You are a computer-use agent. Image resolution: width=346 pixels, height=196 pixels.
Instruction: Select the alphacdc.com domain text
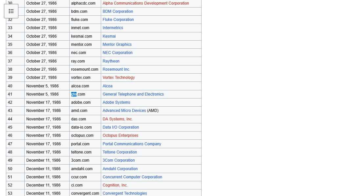pos(83,3)
